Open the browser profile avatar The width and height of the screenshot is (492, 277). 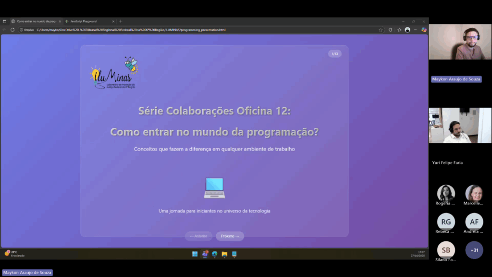click(x=407, y=30)
